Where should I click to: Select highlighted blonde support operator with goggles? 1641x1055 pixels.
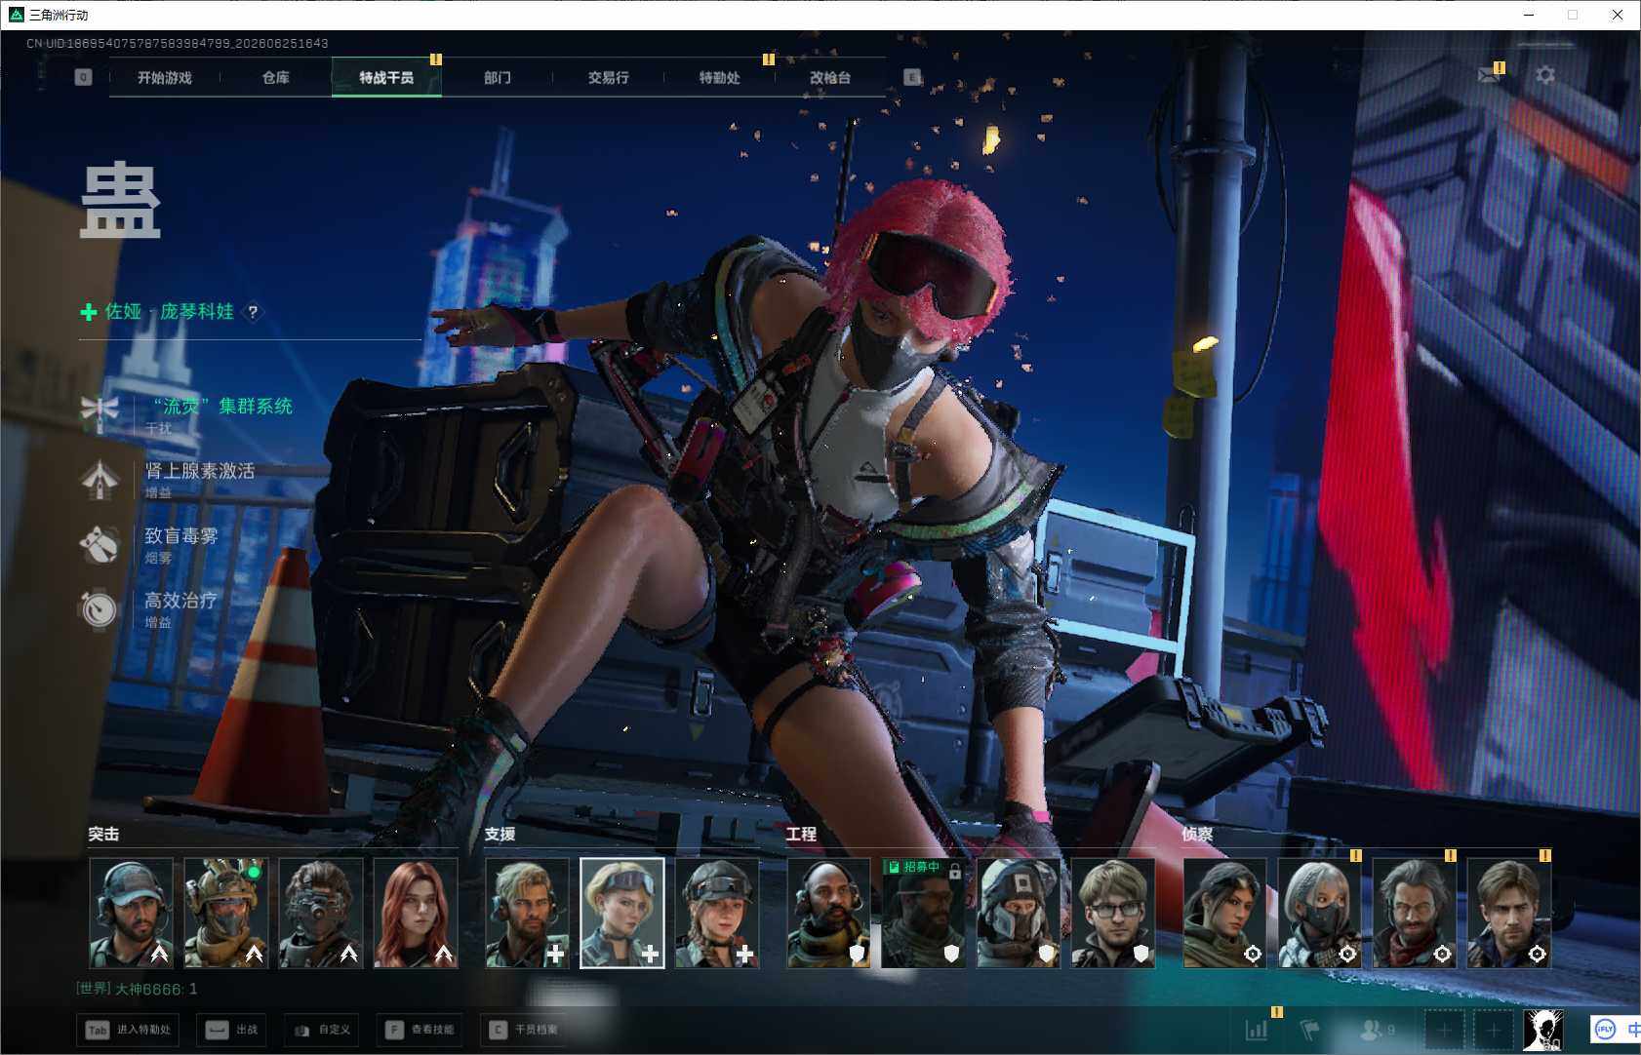click(x=621, y=914)
